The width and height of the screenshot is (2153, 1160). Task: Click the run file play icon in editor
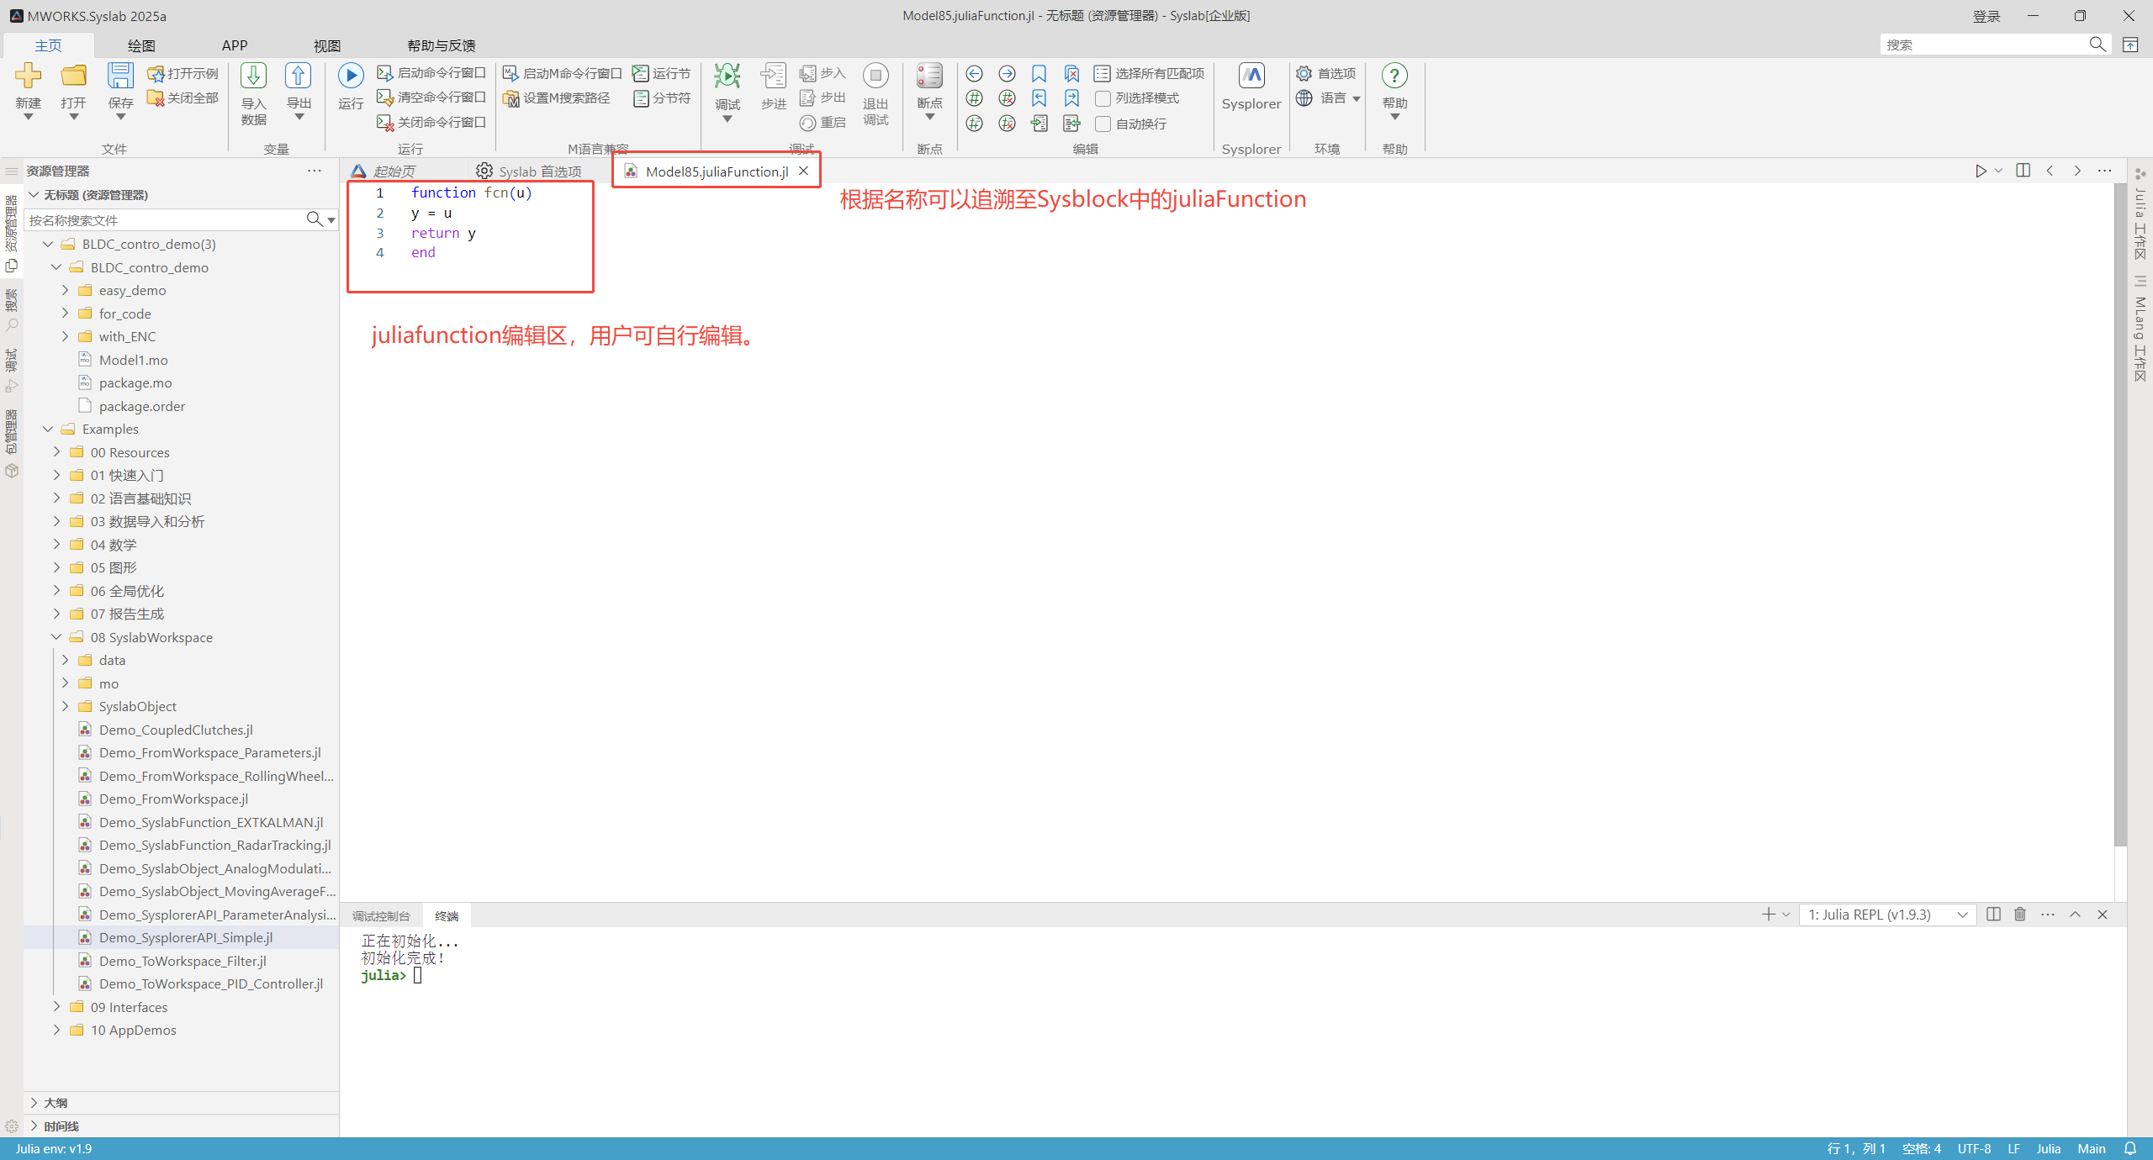point(1981,171)
